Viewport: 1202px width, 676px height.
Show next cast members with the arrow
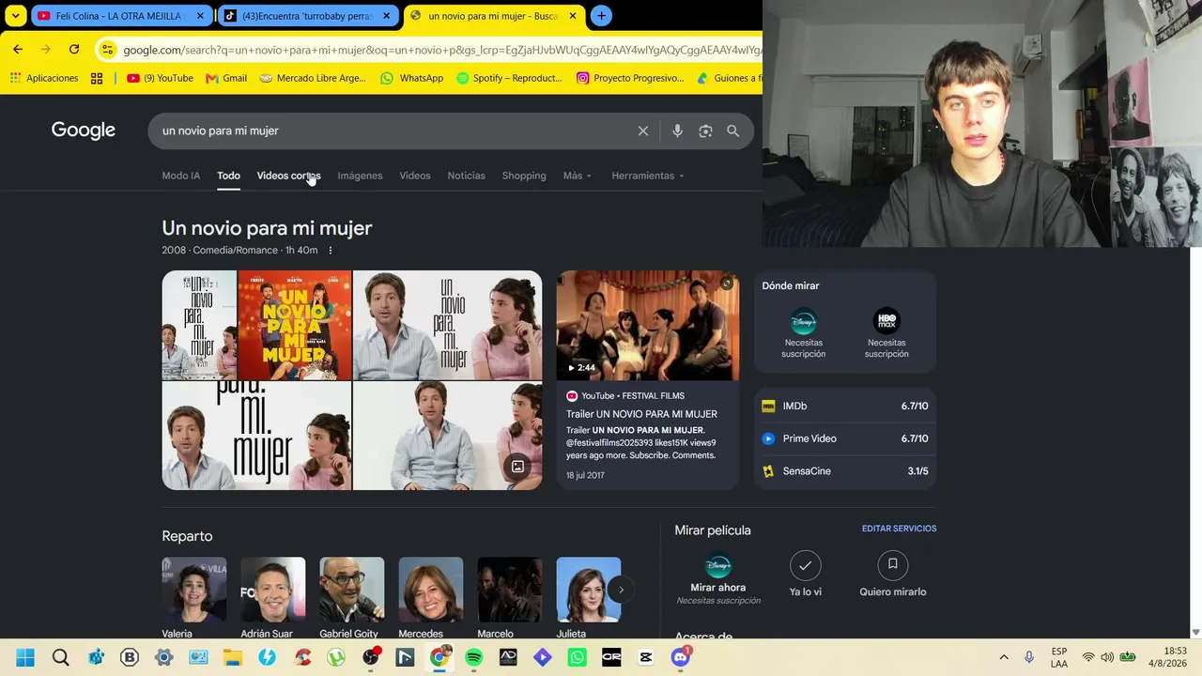(621, 590)
